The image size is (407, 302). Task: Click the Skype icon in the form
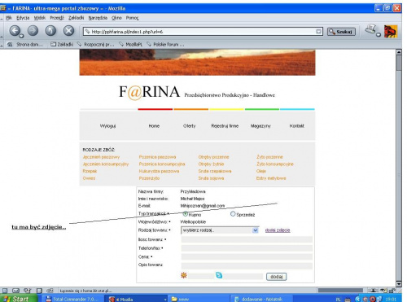tap(219, 275)
